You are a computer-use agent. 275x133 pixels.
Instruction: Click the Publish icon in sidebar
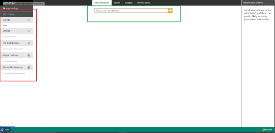click(5, 14)
